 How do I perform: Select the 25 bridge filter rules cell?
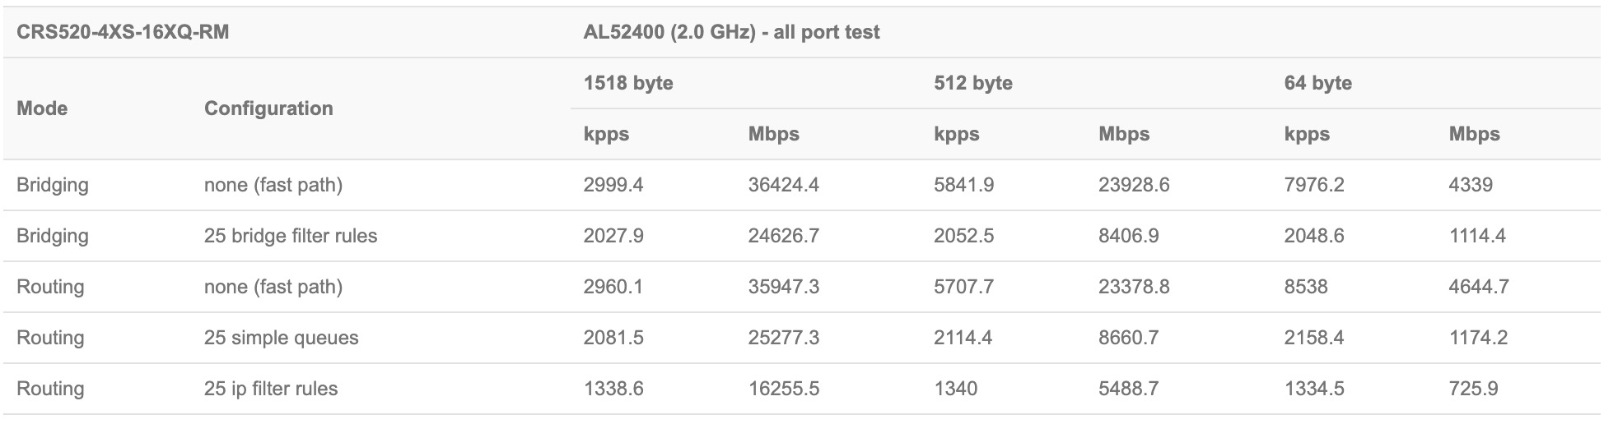tap(291, 236)
